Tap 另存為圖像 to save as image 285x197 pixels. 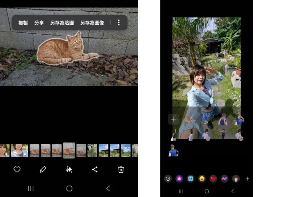point(92,22)
